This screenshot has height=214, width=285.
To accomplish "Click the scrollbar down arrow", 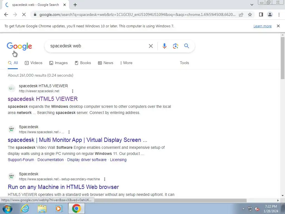I will coord(283,196).
